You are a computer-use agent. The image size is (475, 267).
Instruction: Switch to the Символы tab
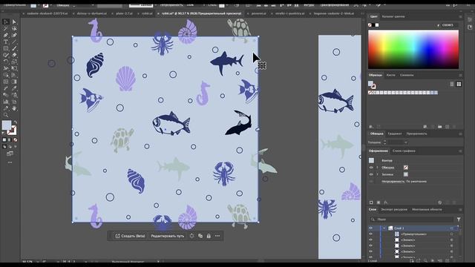pos(407,75)
